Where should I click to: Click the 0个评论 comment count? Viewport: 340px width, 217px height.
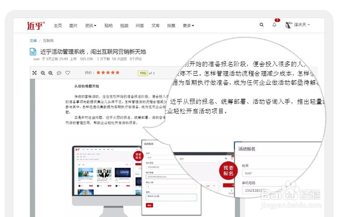tap(136, 59)
